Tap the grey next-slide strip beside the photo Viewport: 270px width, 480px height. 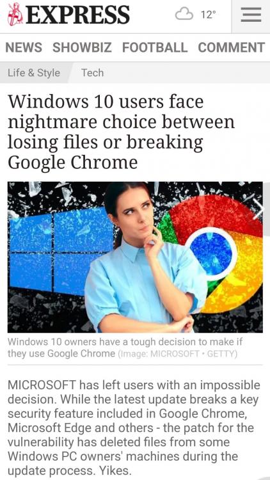(x=267, y=209)
